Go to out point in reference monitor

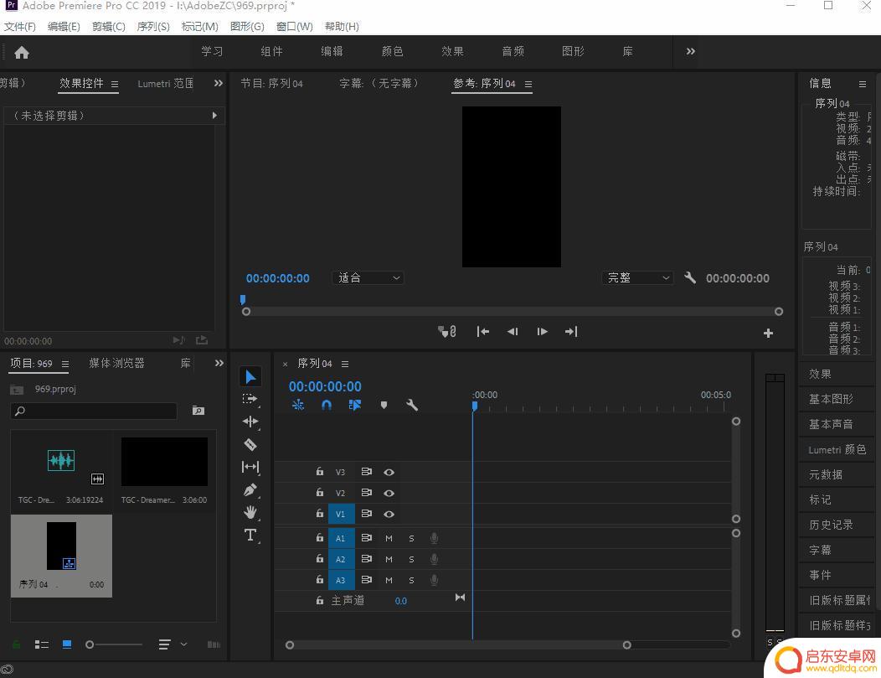click(x=571, y=332)
